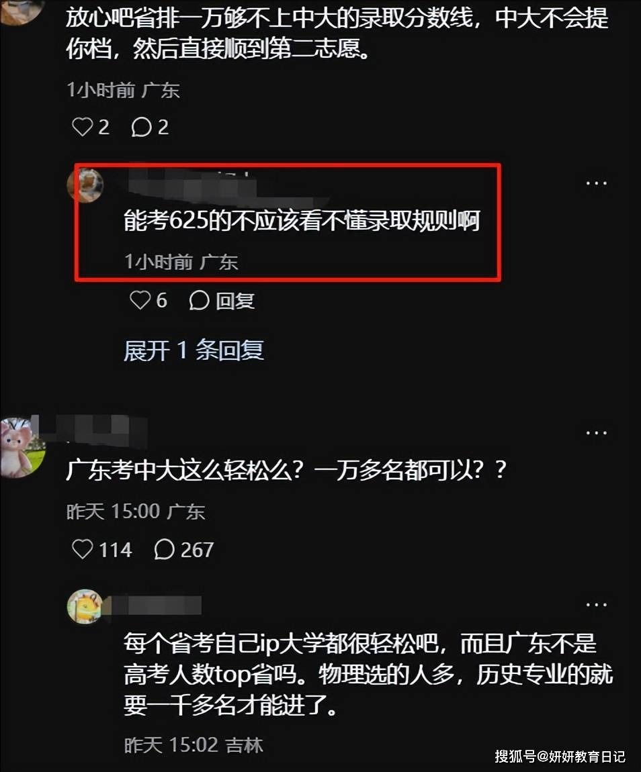Like the comment about scoring 625

(x=140, y=300)
